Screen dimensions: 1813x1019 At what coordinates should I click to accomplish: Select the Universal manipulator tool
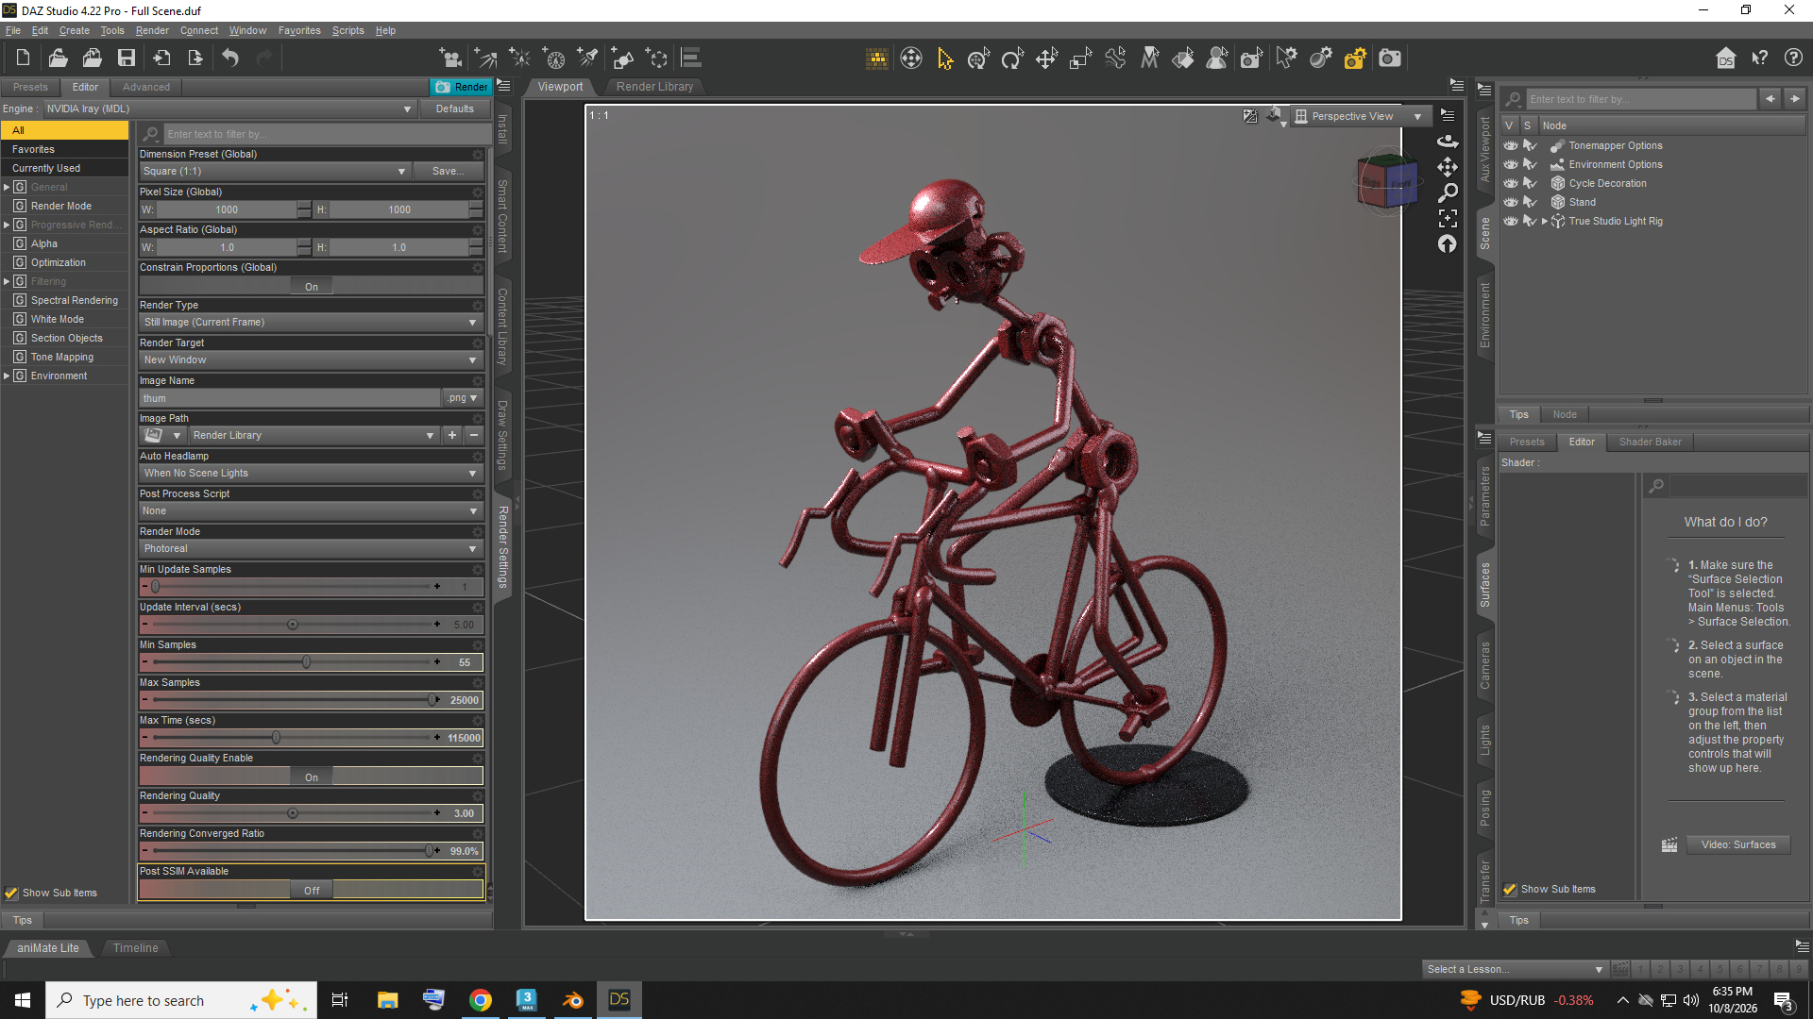978,58
